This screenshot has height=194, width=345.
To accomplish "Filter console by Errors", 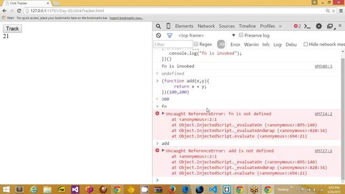I will pos(235,44).
